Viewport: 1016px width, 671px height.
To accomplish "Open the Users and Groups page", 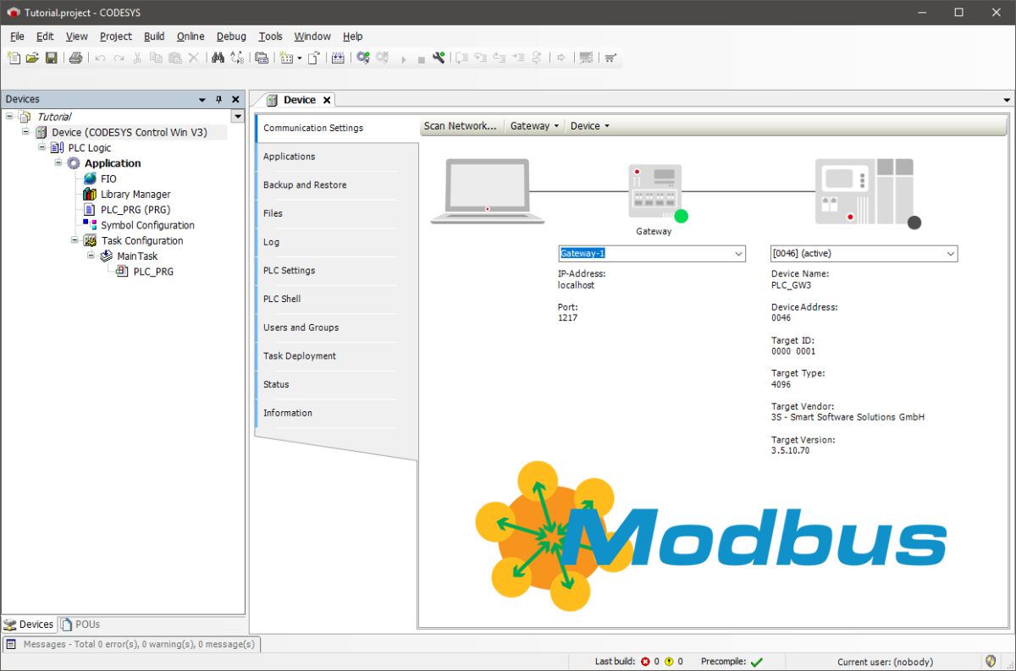I will [326, 327].
